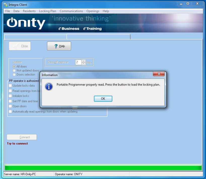Viewport: 206px width, 179px height.
Task: Click the days expiry number field
Action: [78, 62]
